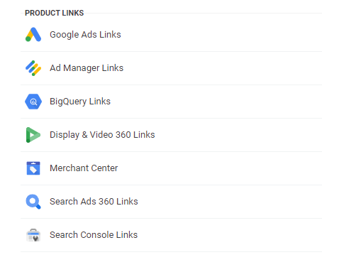Open Search Ads 360 Links
The width and height of the screenshot is (344, 272).
pyautogui.click(x=94, y=202)
